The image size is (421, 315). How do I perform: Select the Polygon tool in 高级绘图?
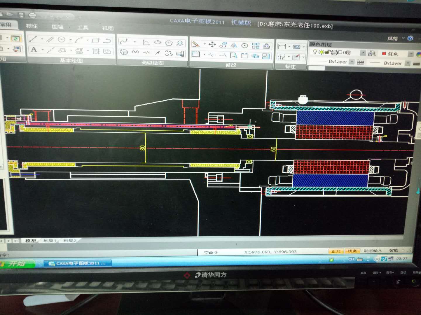pyautogui.click(x=169, y=43)
